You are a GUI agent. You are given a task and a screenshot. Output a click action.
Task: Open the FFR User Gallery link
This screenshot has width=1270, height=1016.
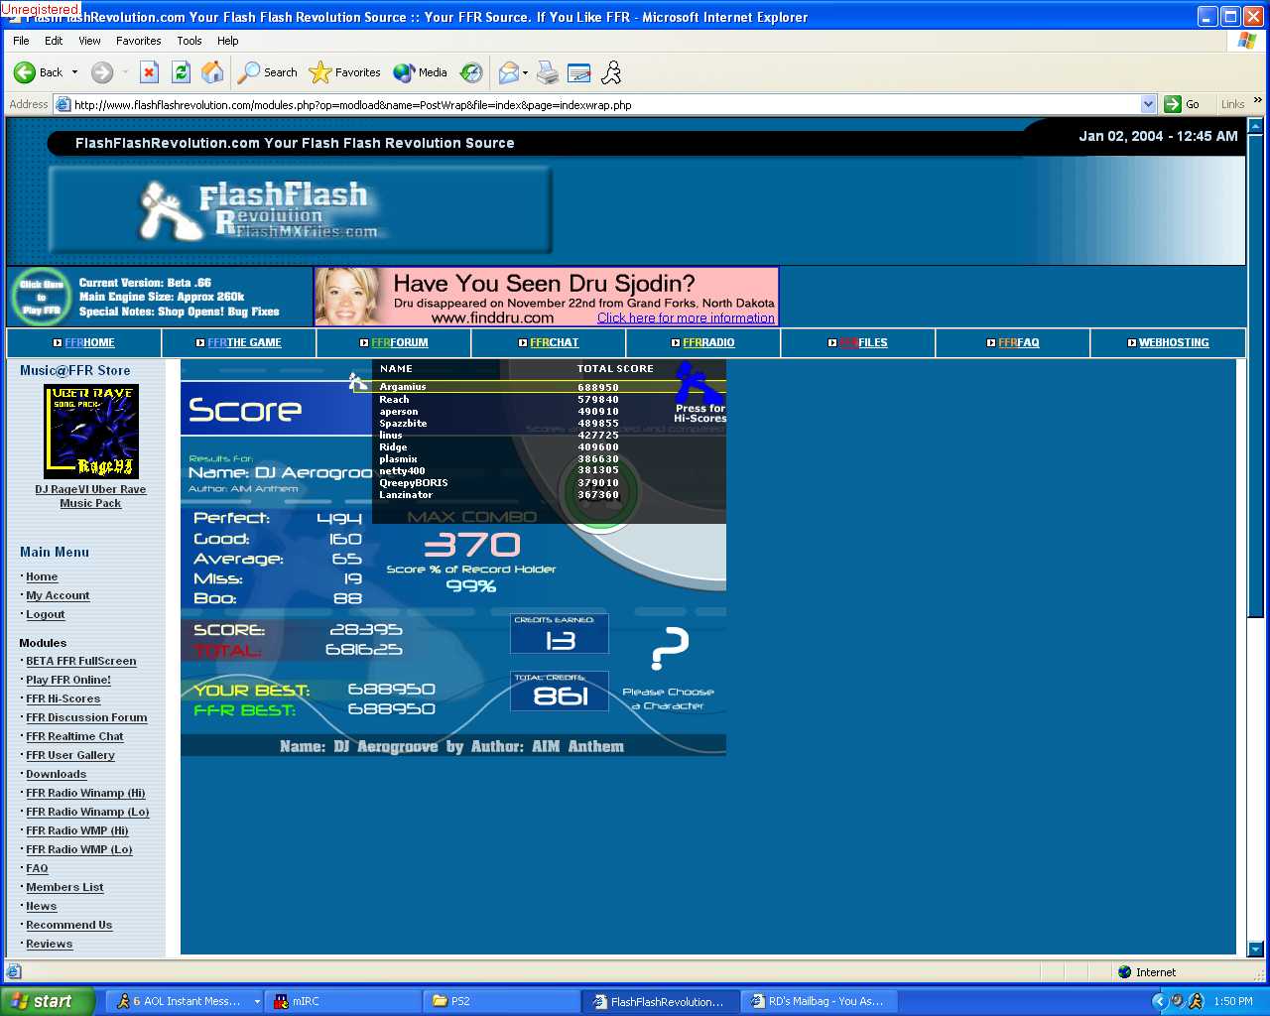(70, 756)
